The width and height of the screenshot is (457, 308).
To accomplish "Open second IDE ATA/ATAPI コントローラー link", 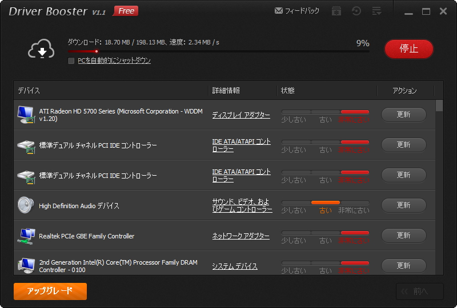I will coord(241,176).
